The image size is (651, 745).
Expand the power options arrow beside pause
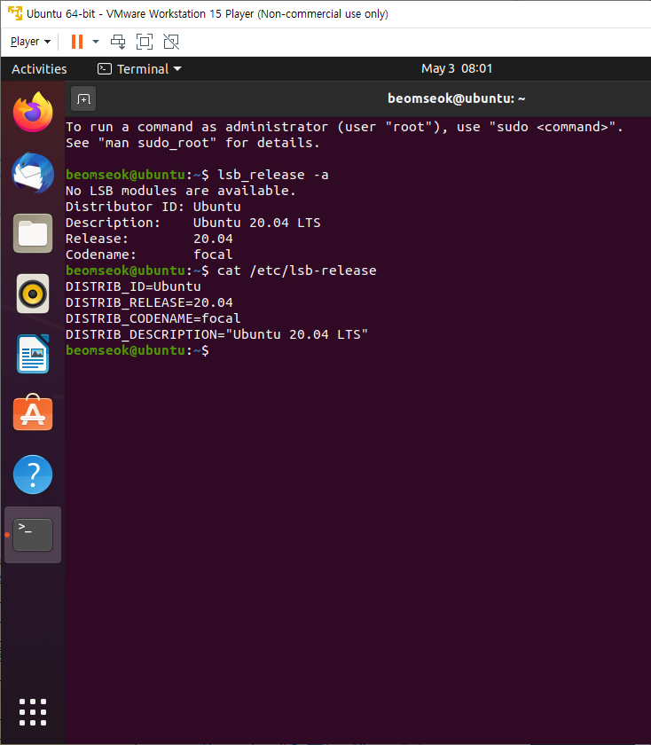point(96,42)
